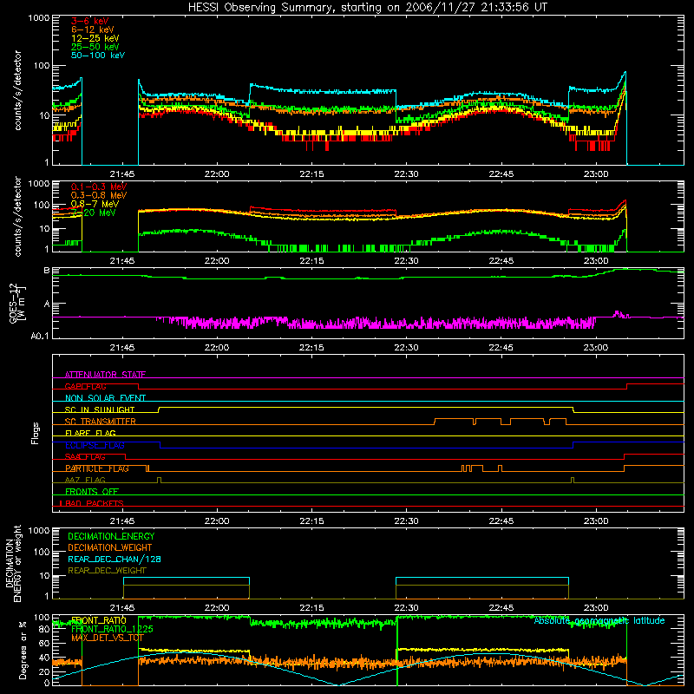
Task: Select the 3-6 keV legend label
Action: pos(89,21)
